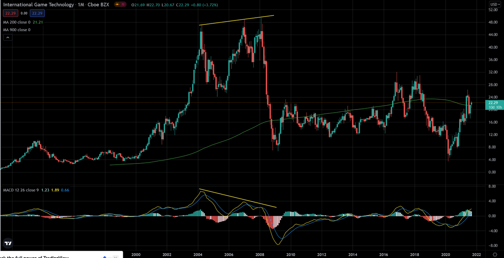Select the MA 200 close indicator legend

coord(17,22)
